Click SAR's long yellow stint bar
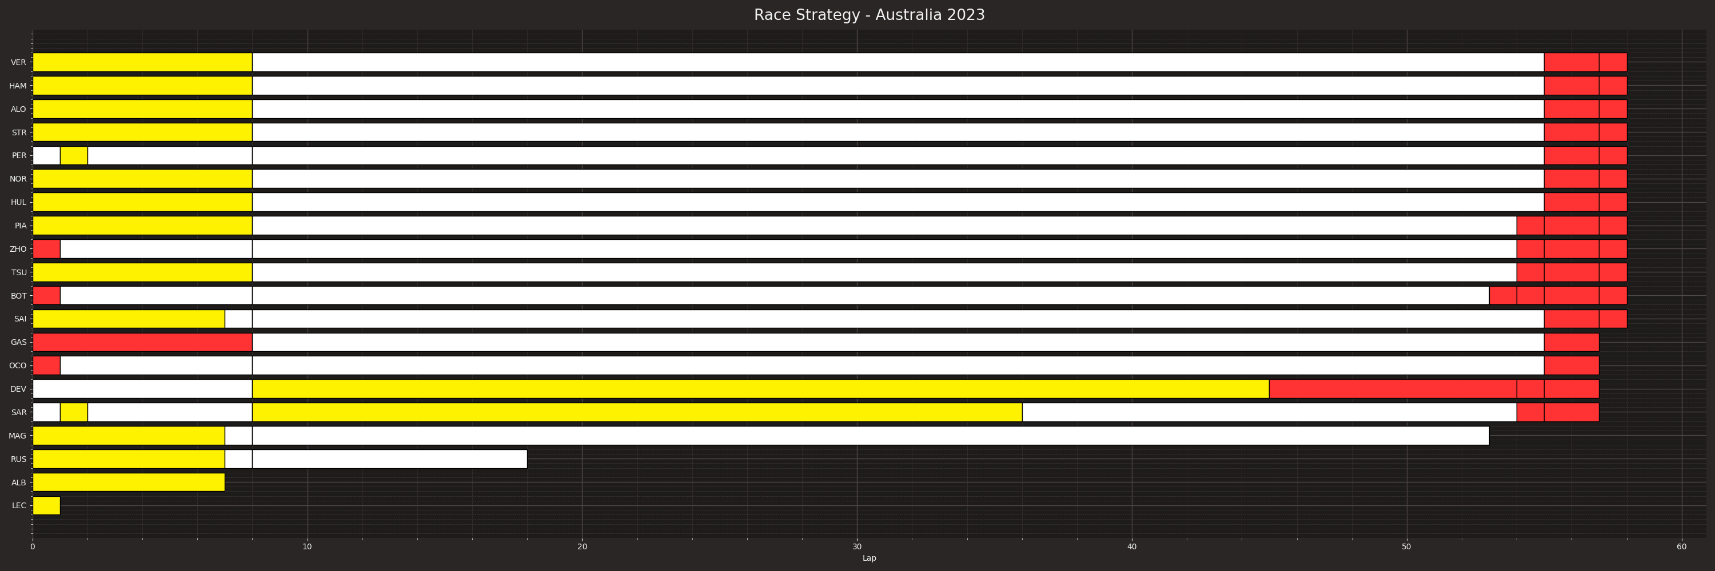 [637, 412]
